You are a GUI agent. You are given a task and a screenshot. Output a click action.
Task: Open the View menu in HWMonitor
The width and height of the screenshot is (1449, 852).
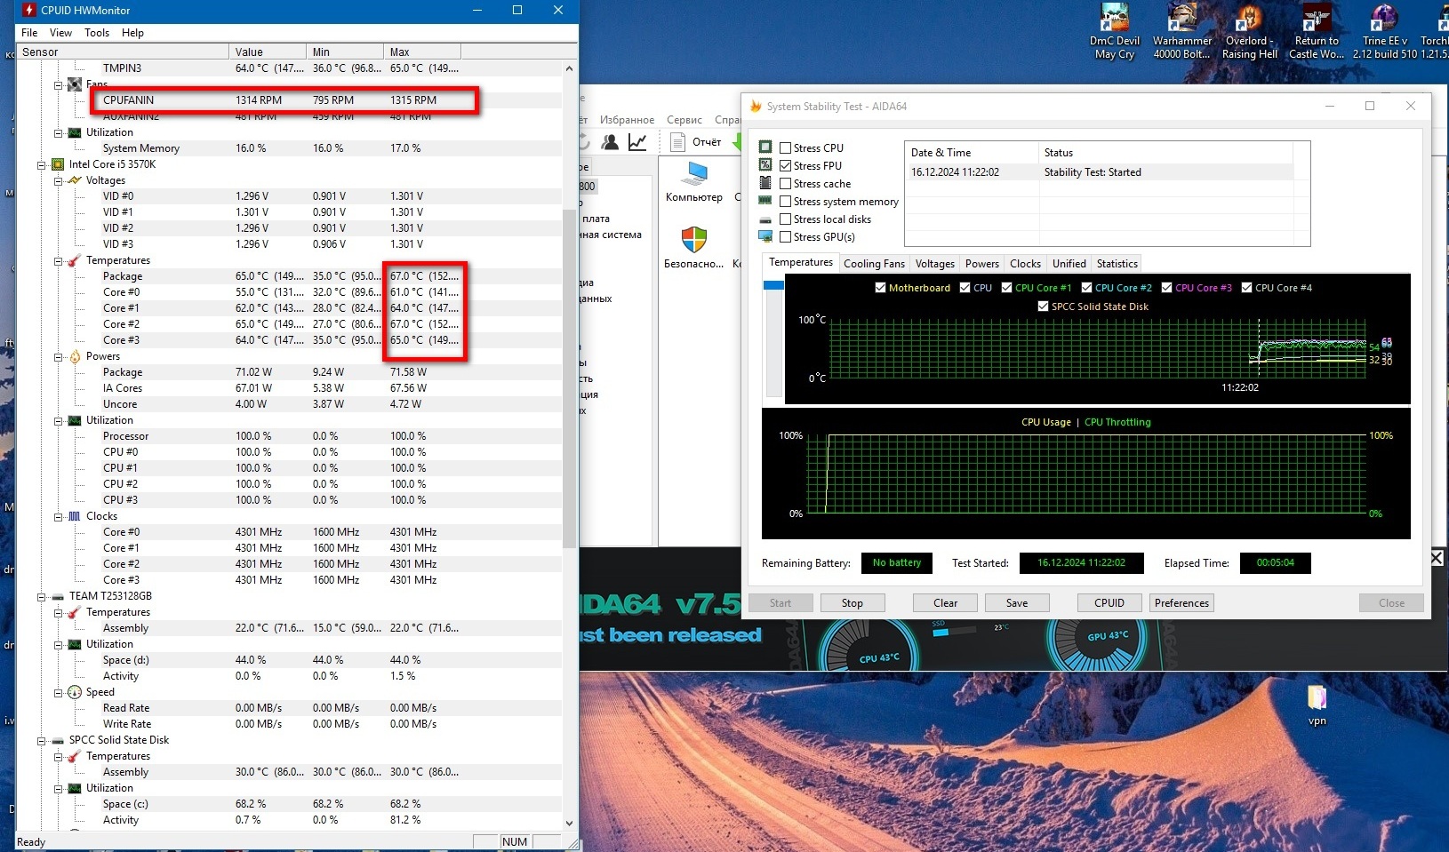click(60, 33)
